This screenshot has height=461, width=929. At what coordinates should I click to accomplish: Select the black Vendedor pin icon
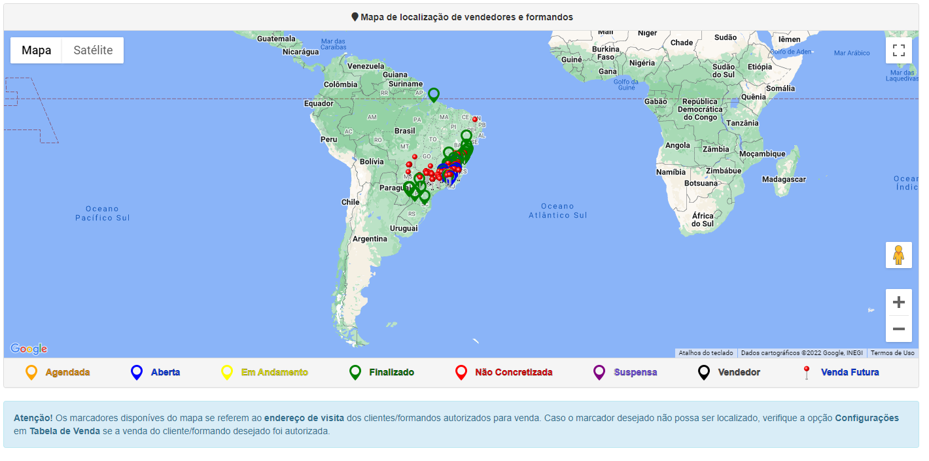coord(703,371)
